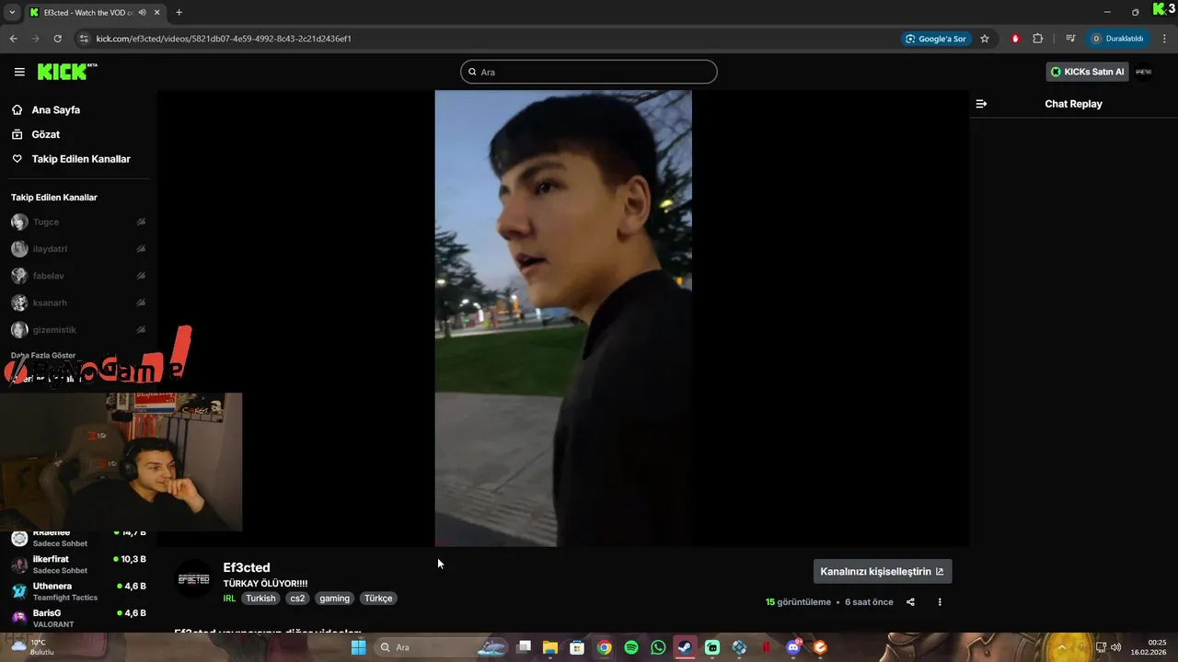Open Netflix from the taskbar
Viewport: 1178px width, 662px height.
click(766, 647)
